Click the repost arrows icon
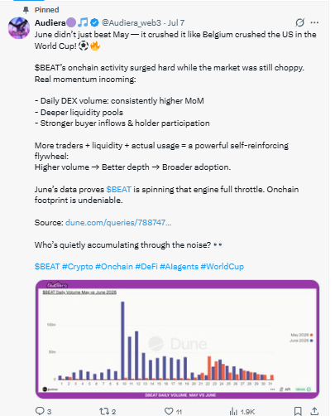This screenshot has height=416, width=335. (104, 411)
